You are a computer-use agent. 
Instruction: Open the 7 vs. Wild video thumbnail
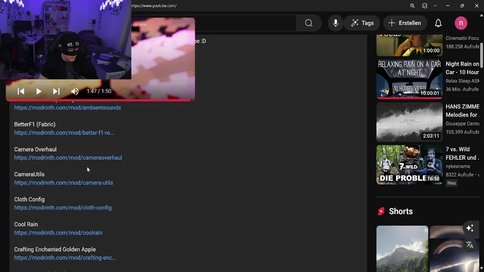(x=409, y=165)
